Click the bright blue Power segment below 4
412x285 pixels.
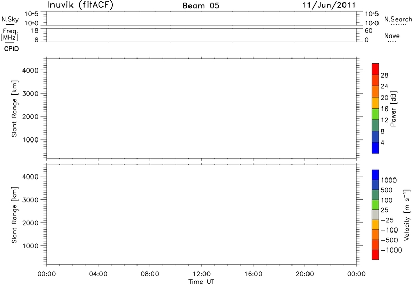pos(375,148)
